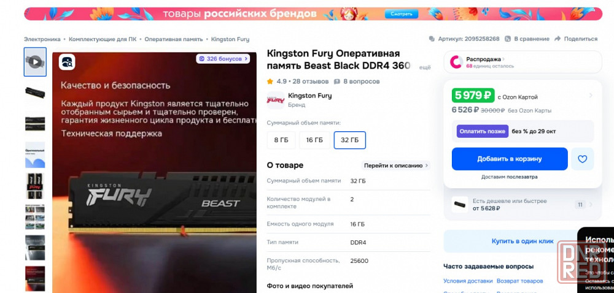
Task: Add product to favorites with heart icon
Action: point(582,159)
